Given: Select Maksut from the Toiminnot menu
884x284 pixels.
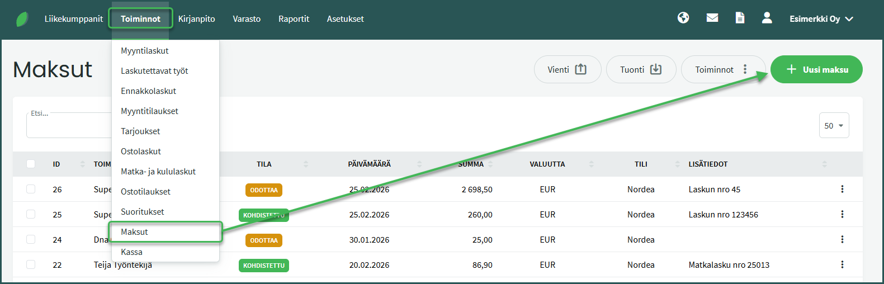Looking at the screenshot, I should [x=135, y=231].
